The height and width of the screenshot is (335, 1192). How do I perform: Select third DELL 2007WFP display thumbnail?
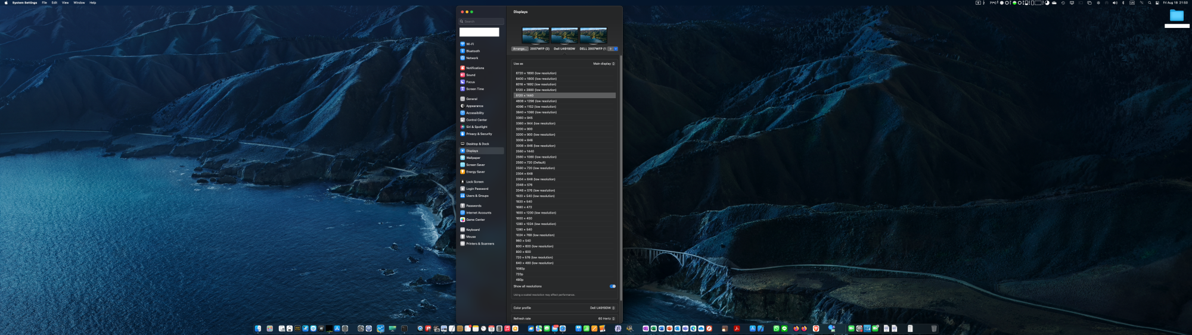pos(594,36)
